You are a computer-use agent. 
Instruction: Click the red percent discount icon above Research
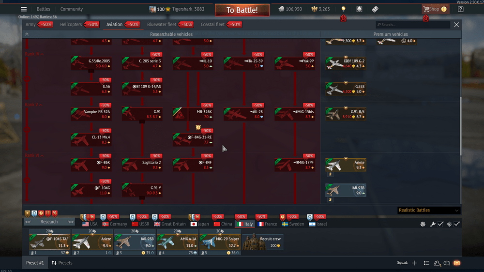(x=55, y=213)
